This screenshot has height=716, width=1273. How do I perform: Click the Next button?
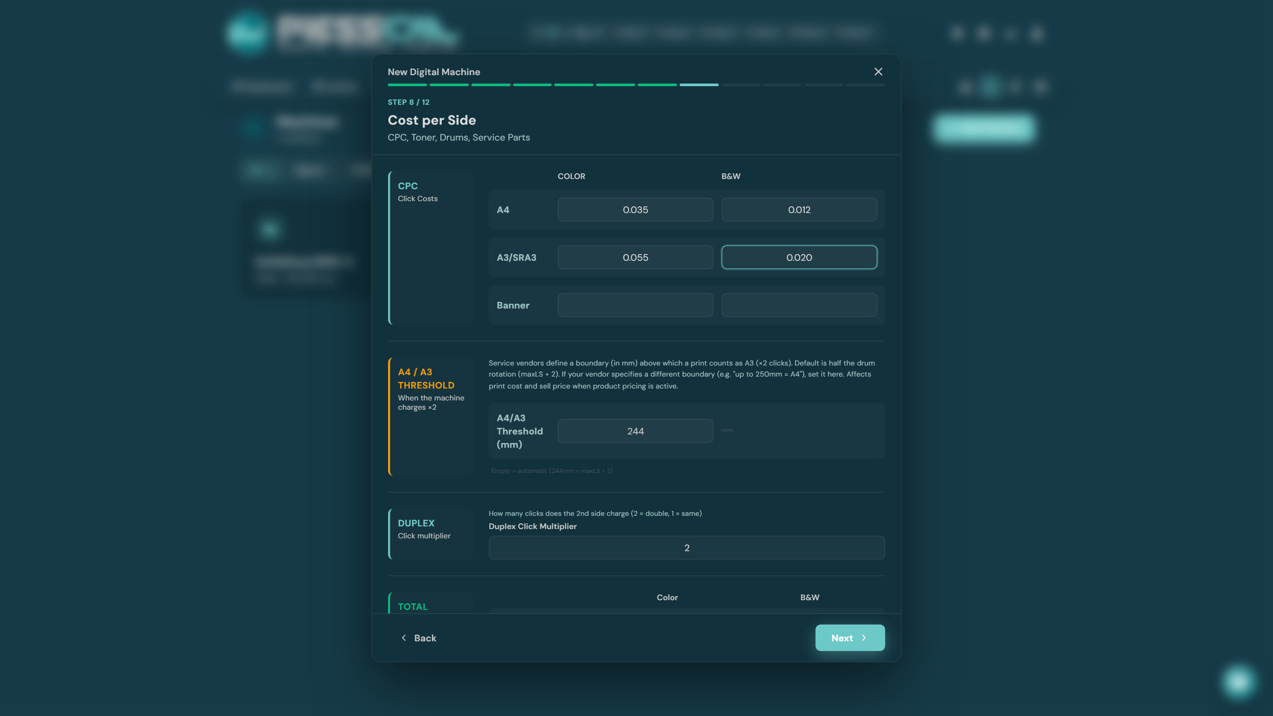point(850,637)
